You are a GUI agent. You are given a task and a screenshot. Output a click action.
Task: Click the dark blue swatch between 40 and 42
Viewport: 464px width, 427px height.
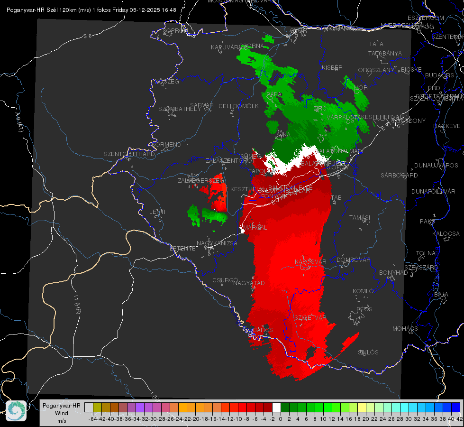tap(456, 407)
